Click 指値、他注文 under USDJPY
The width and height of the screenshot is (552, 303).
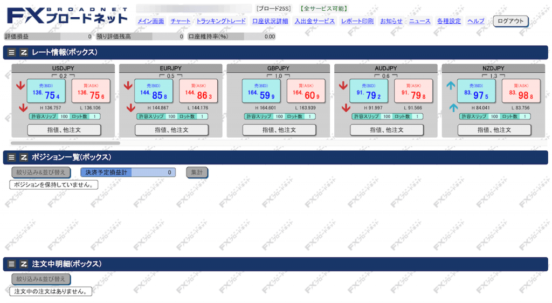click(x=64, y=130)
